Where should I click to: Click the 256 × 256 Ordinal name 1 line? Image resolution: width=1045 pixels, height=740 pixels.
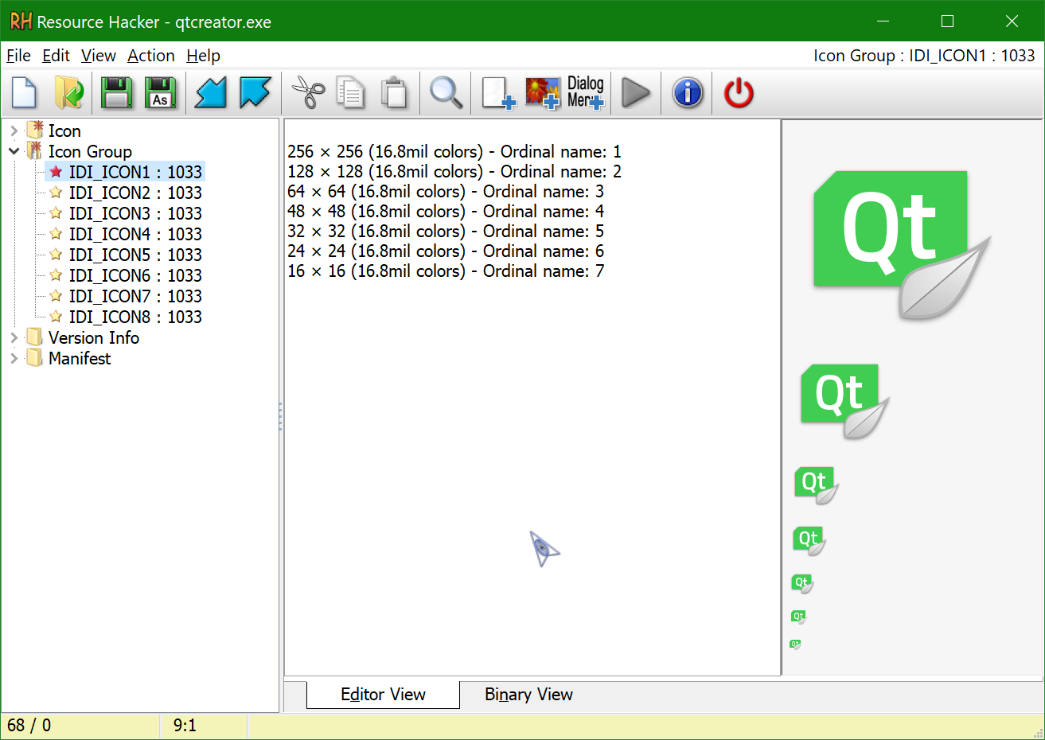454,151
